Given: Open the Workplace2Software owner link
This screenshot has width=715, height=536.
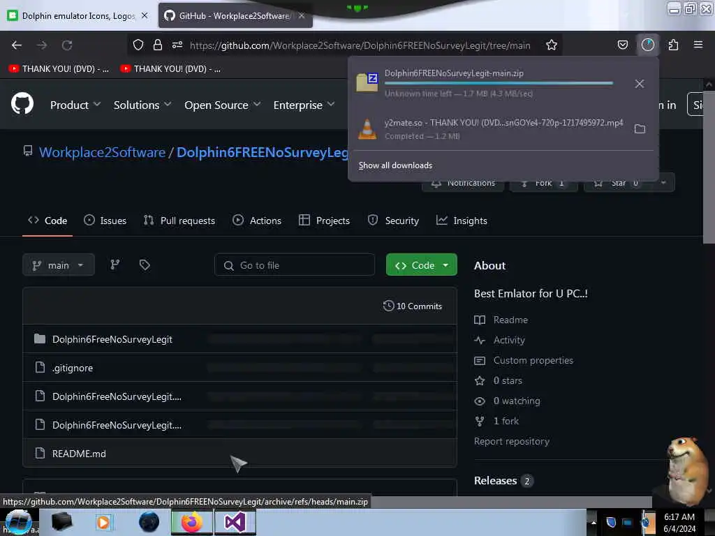Looking at the screenshot, I should click(102, 152).
